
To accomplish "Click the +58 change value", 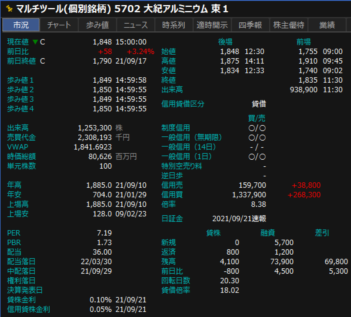I will pyautogui.click(x=105, y=51).
